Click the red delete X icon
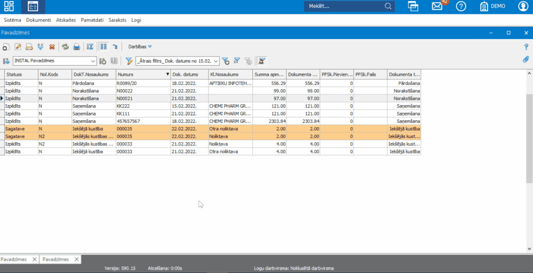The image size is (533, 273). [x=52, y=47]
